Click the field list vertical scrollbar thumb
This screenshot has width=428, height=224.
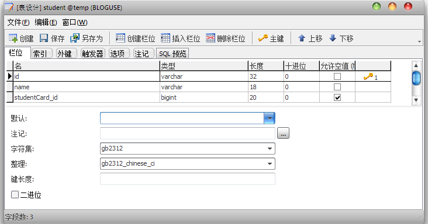[x=416, y=78]
